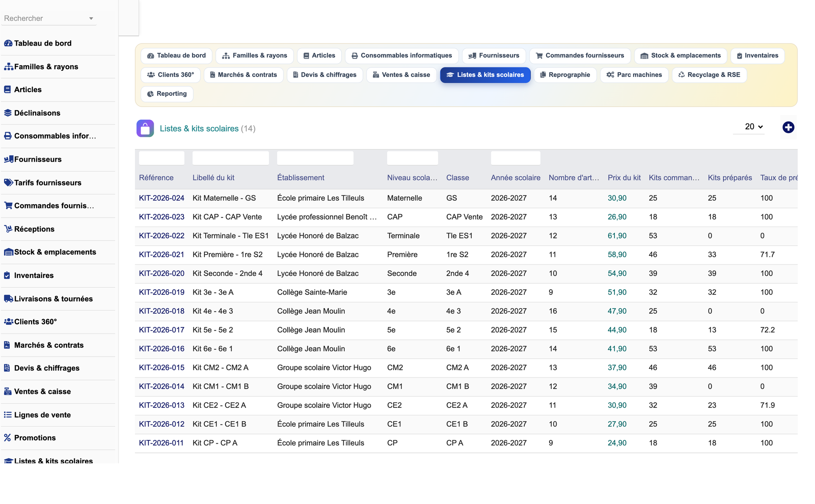Open Lignes de vente list icon

[x=8, y=415]
